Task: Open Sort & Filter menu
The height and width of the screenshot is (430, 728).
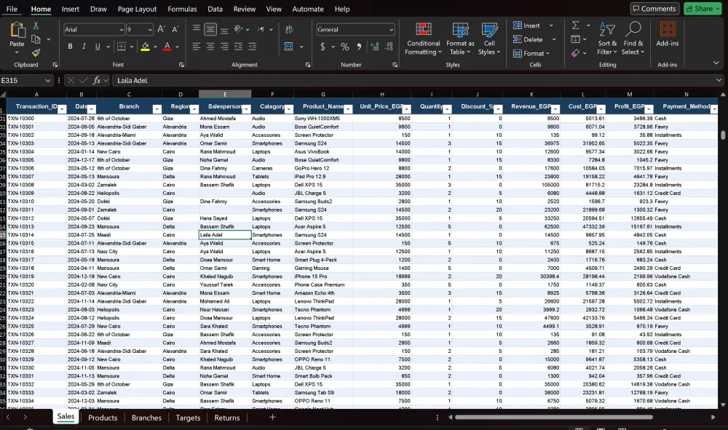Action: (x=607, y=39)
